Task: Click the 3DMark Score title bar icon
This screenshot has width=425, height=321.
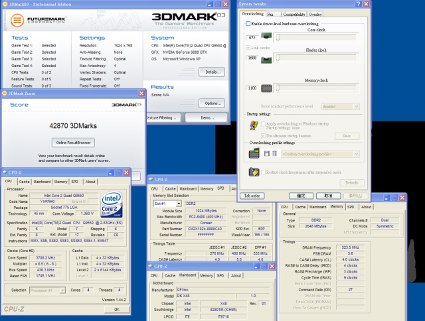Action: [5, 94]
